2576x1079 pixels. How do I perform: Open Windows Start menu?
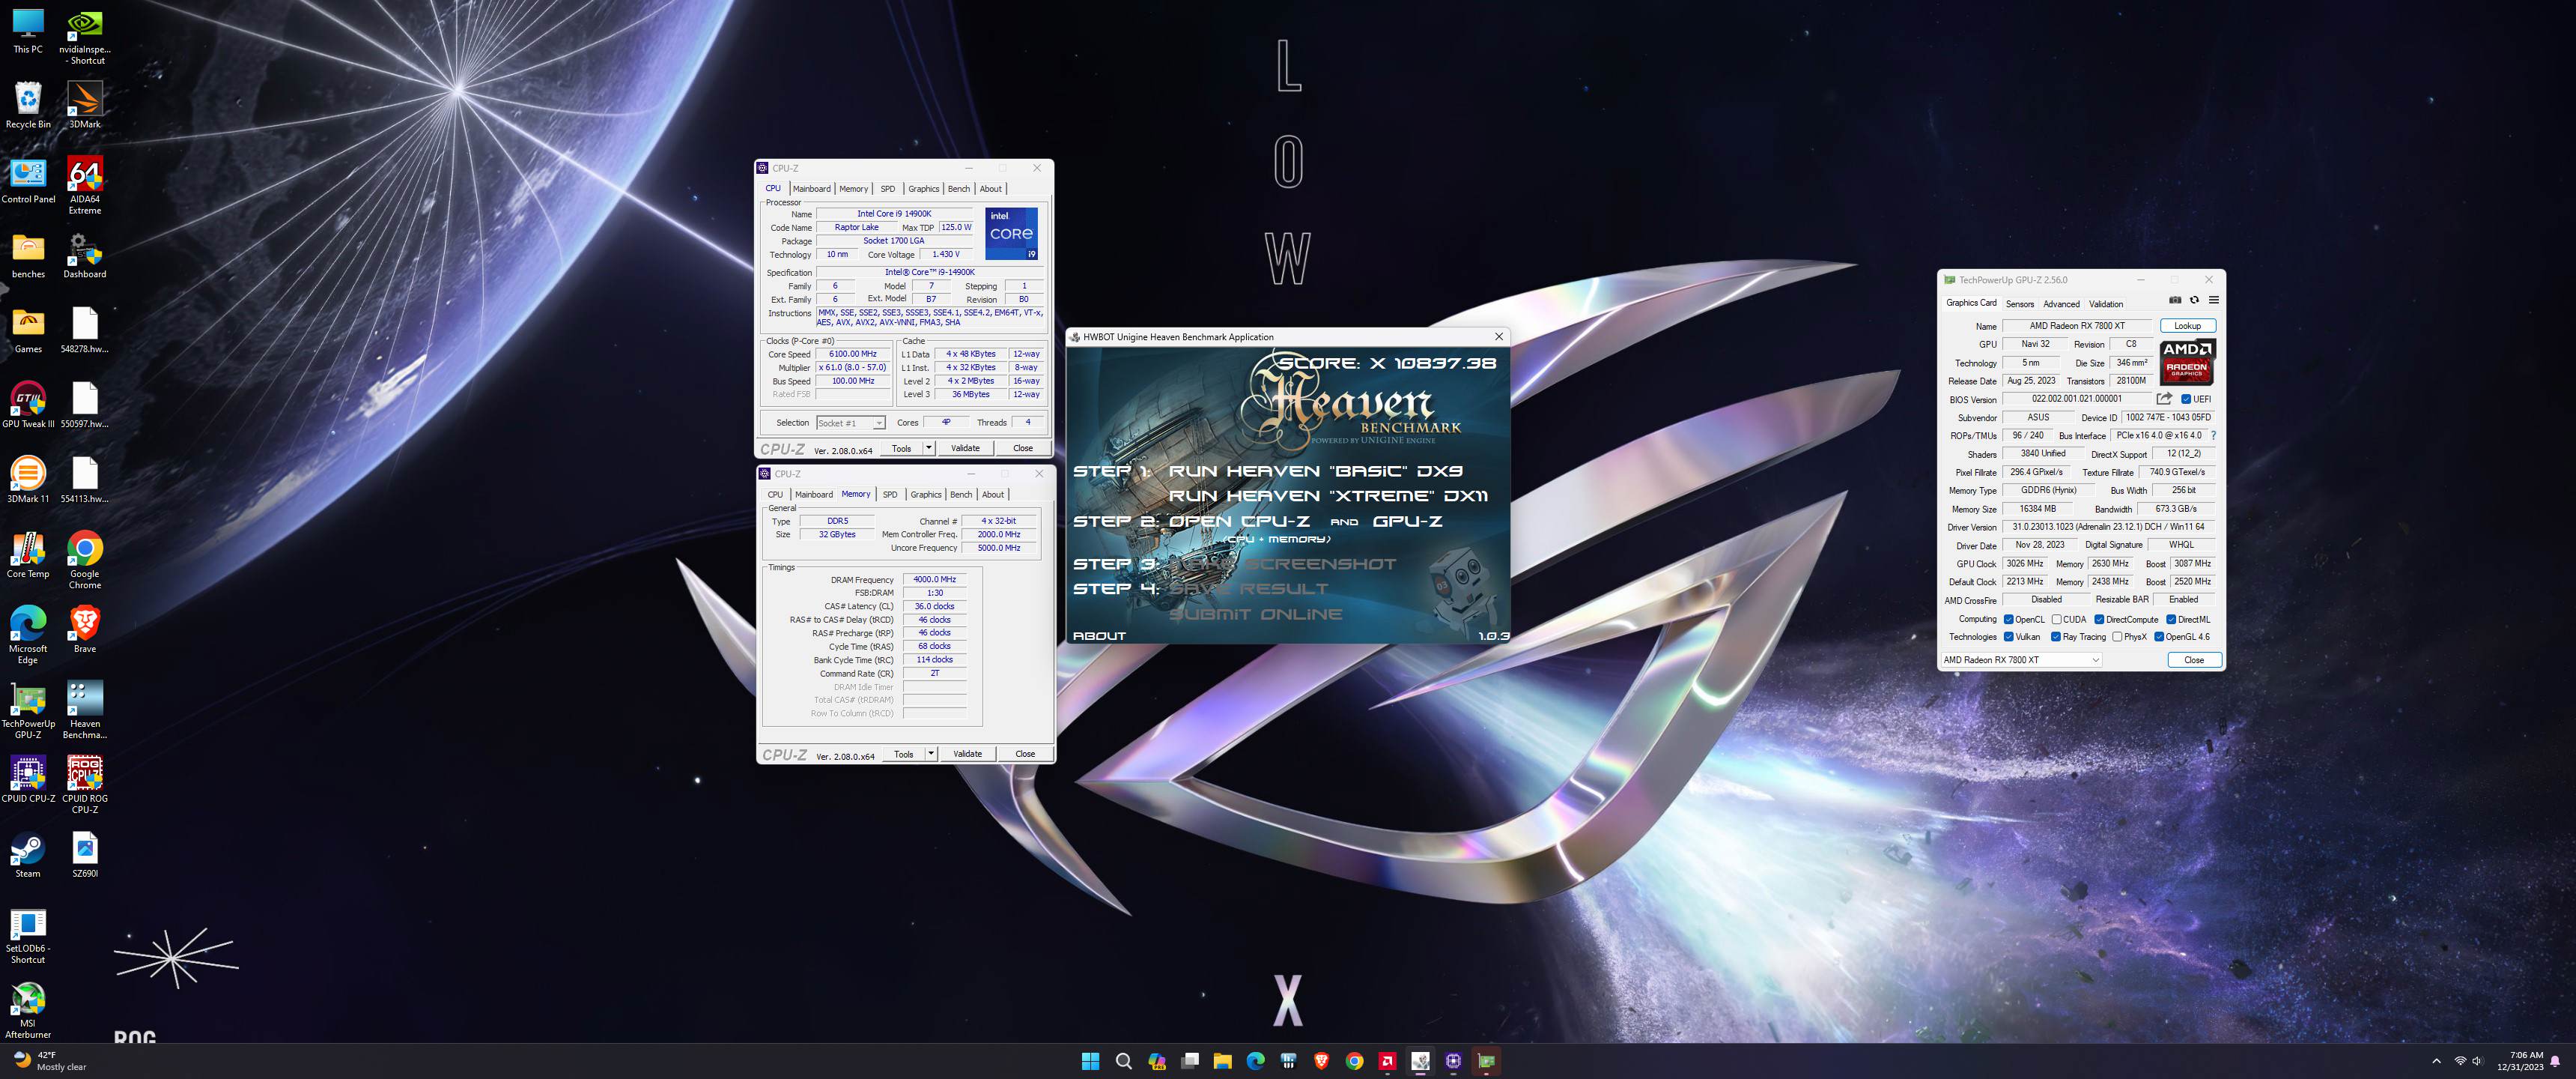pyautogui.click(x=1090, y=1061)
